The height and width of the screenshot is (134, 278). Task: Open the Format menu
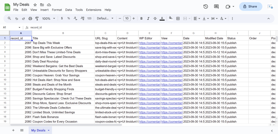pyautogui.click(x=57, y=10)
